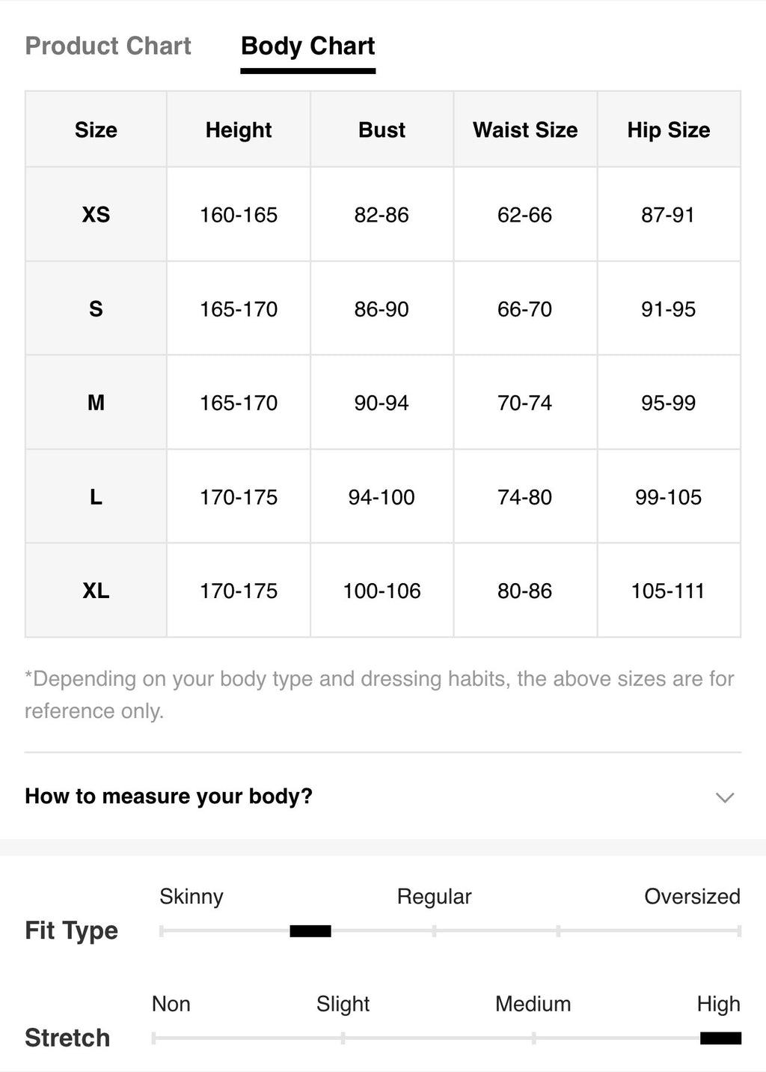Click the Regular tick on Fit Type scale
The height and width of the screenshot is (1072, 766).
(x=434, y=931)
